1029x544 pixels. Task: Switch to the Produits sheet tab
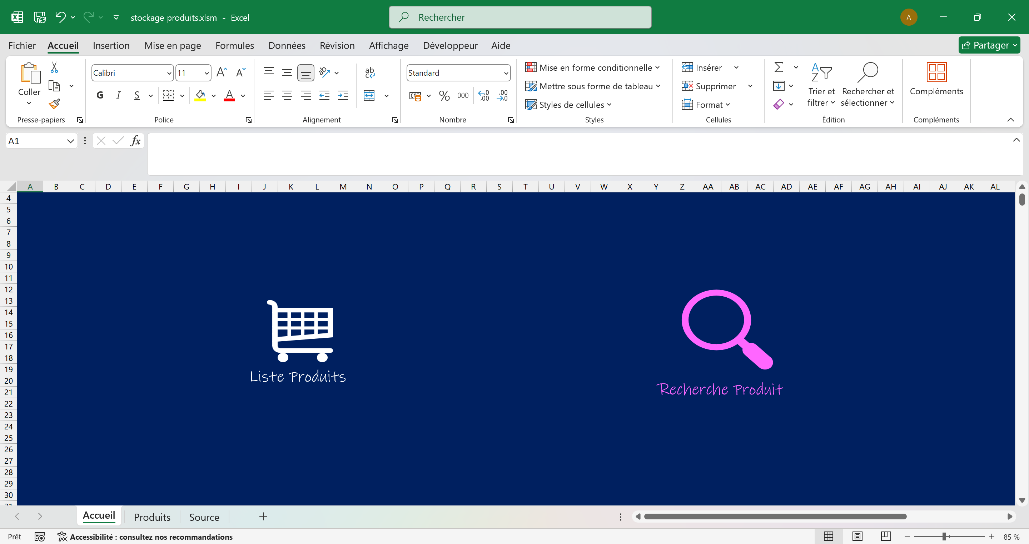pyautogui.click(x=152, y=517)
